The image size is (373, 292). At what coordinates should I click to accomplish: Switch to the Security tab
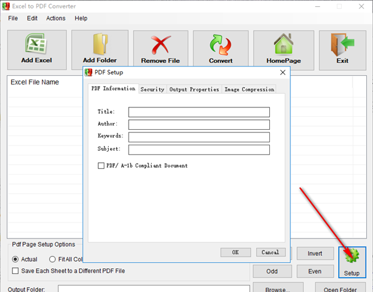(152, 89)
